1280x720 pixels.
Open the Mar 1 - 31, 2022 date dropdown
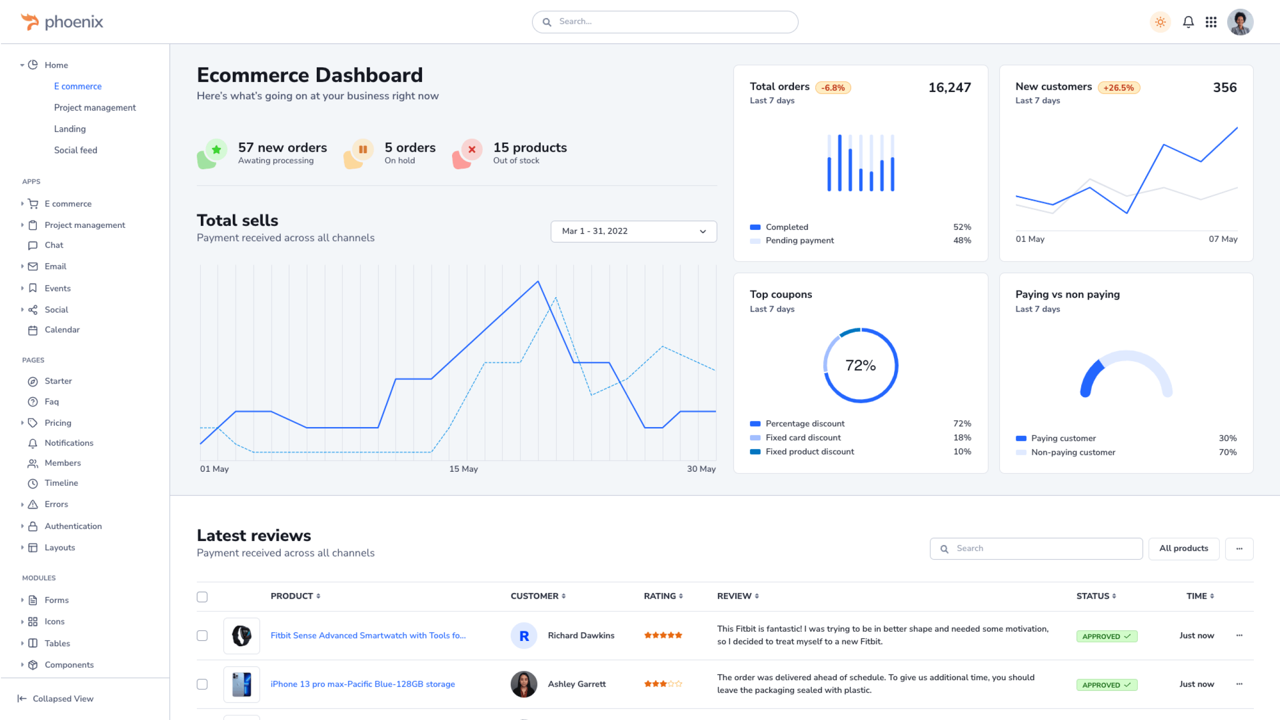[x=633, y=231]
